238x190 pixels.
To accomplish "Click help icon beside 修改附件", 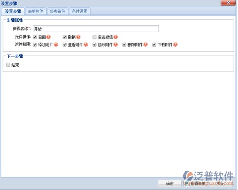I will point(116,45).
